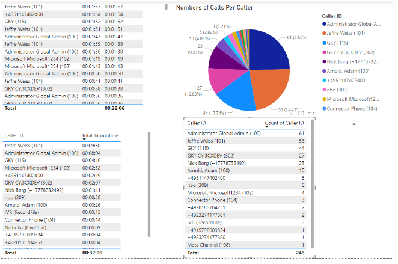Click the 44 (17.74%) pie data label
This screenshot has height=264, width=398.
tap(215, 113)
